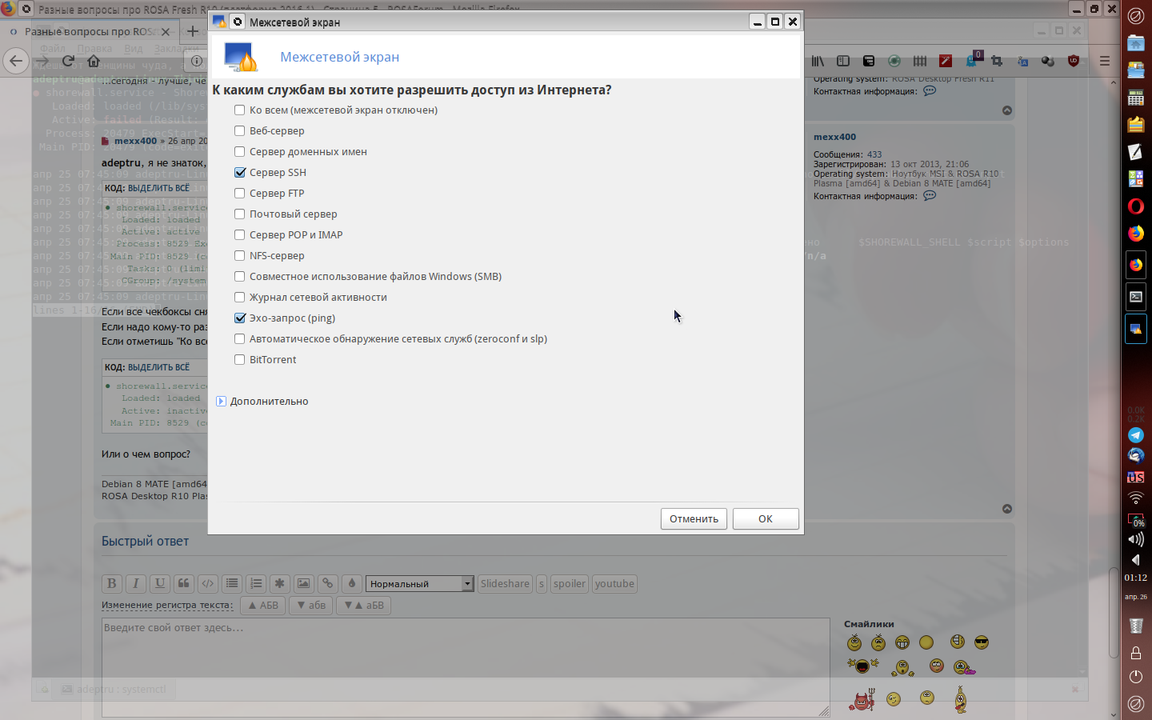Image resolution: width=1152 pixels, height=720 pixels.
Task: Open the Telegram tray icon
Action: [1136, 435]
